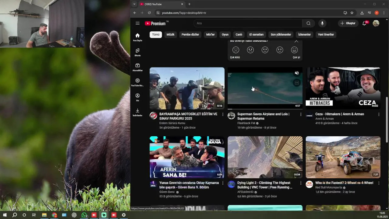Open İndirilenler in the sidebar
The width and height of the screenshot is (389, 219).
[x=137, y=112]
